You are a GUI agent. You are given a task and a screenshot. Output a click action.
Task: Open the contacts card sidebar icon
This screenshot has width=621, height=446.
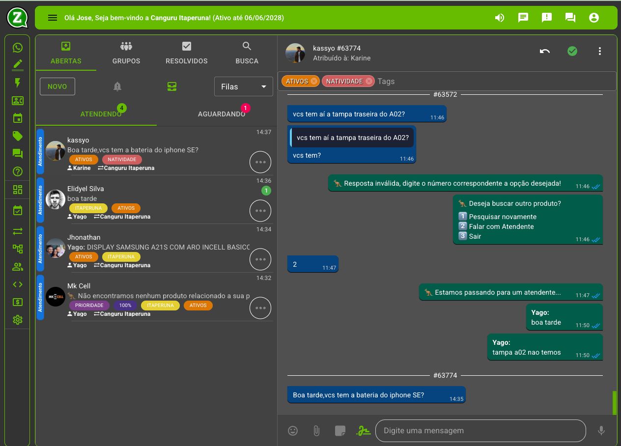(x=18, y=101)
